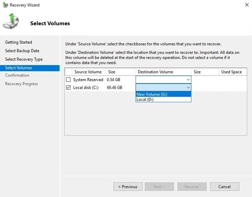
Task: Click the recovery disk header icon
Action: (x=11, y=21)
